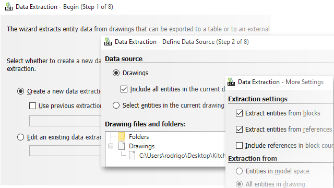Click the existing data extraction path field
334x188 pixels.
65,151
